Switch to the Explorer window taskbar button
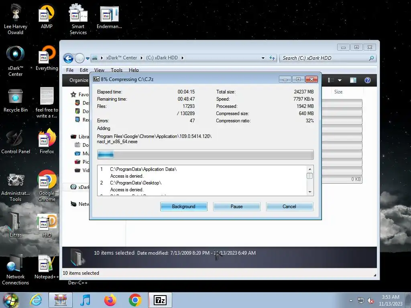The width and height of the screenshot is (411, 308). pos(61,300)
